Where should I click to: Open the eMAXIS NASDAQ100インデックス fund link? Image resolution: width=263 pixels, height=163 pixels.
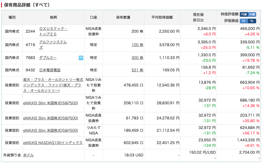point(53,143)
